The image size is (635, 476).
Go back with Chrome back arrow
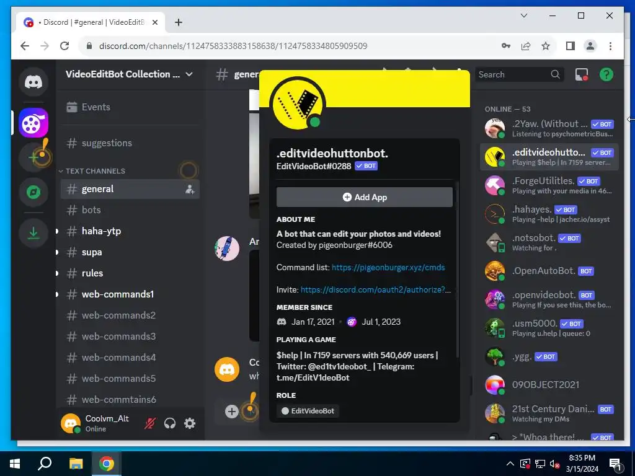[25, 46]
